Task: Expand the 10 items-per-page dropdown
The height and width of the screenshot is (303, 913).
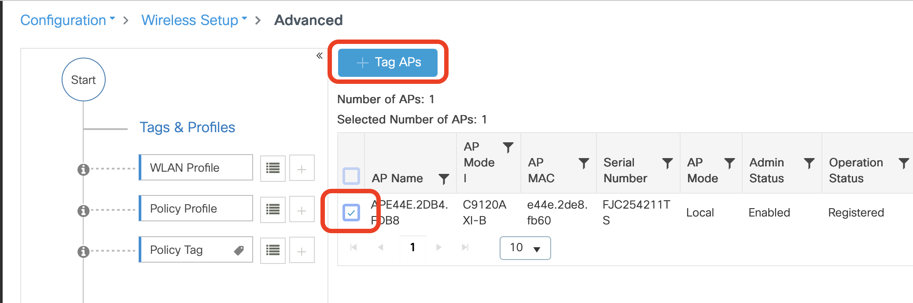Action: (x=525, y=248)
